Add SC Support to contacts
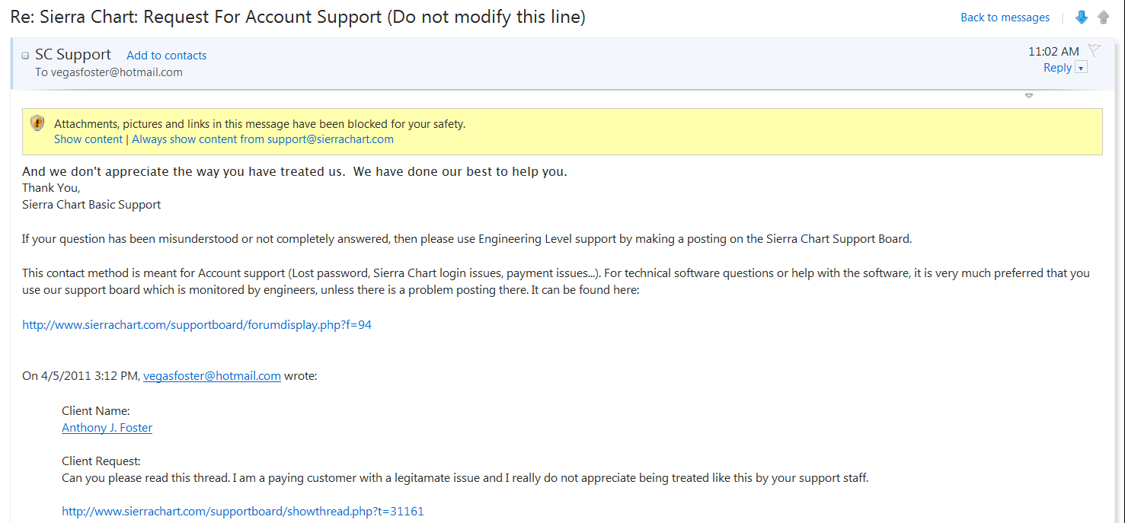 [166, 56]
